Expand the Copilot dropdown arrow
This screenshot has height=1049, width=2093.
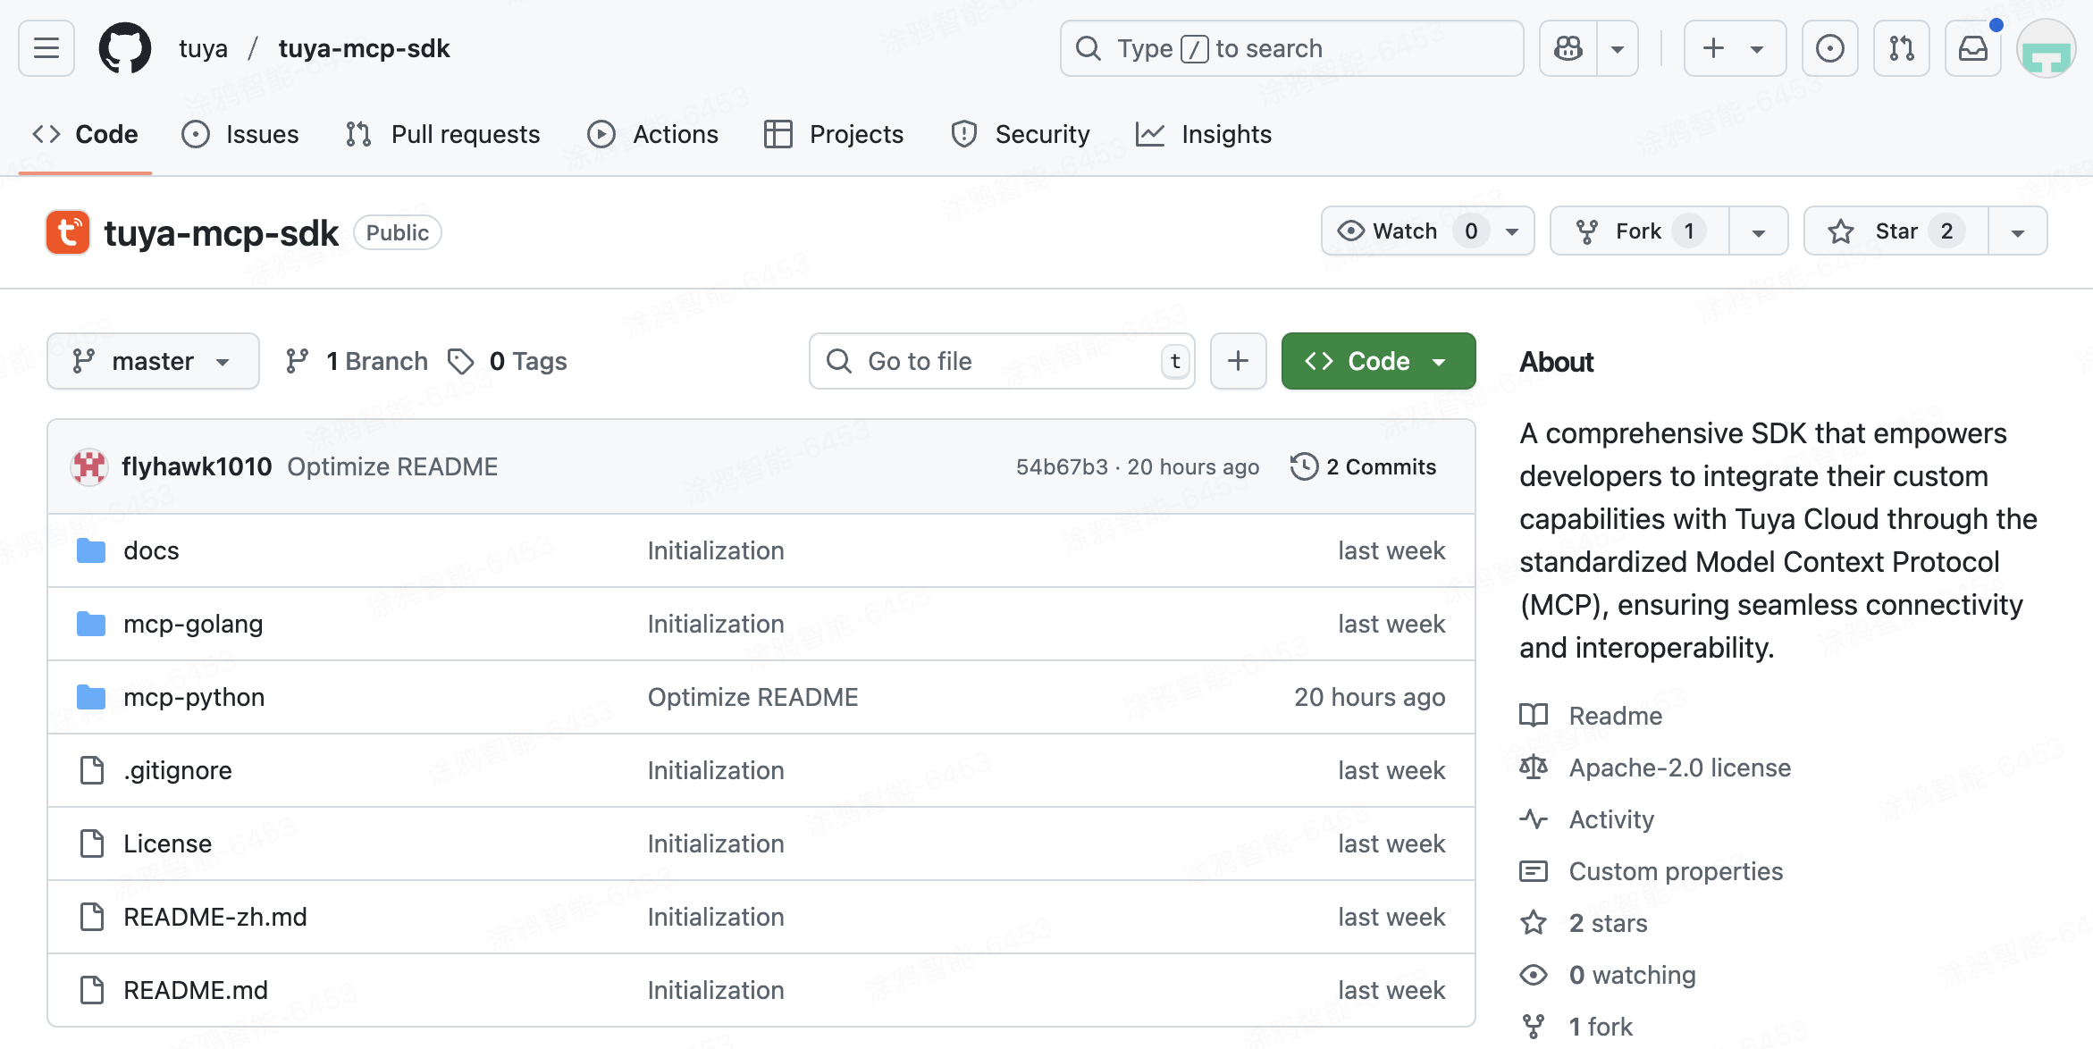tap(1618, 48)
